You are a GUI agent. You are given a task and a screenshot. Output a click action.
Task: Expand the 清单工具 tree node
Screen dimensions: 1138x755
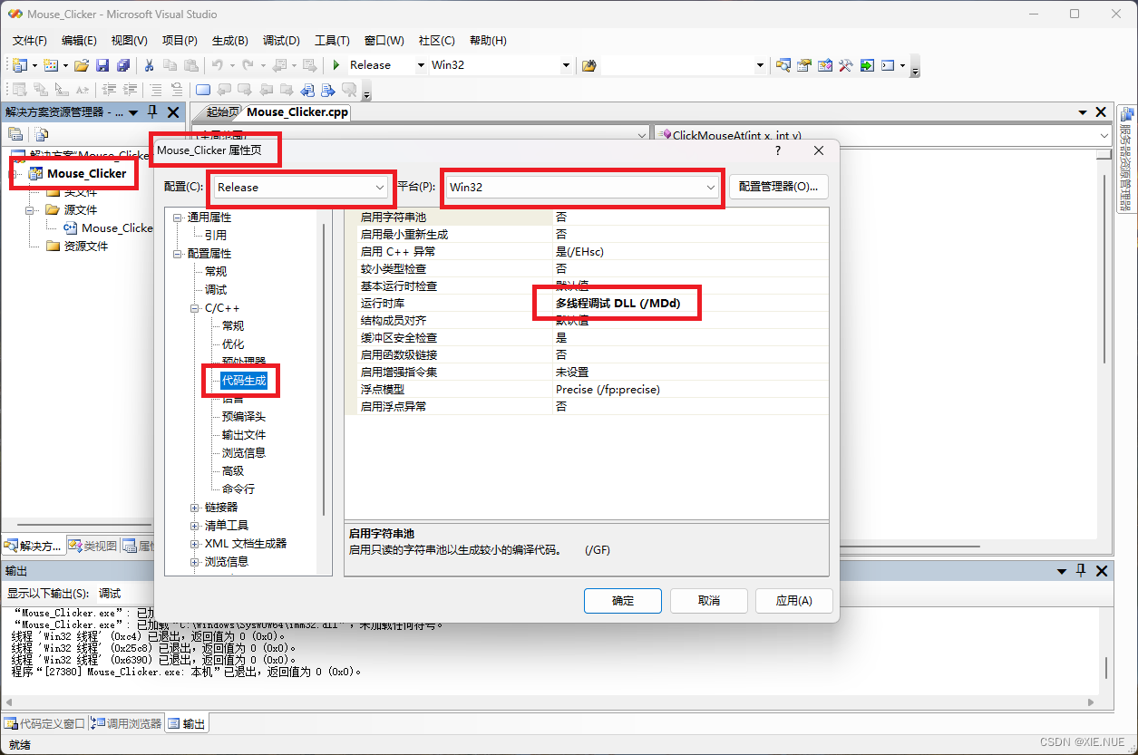click(x=195, y=526)
